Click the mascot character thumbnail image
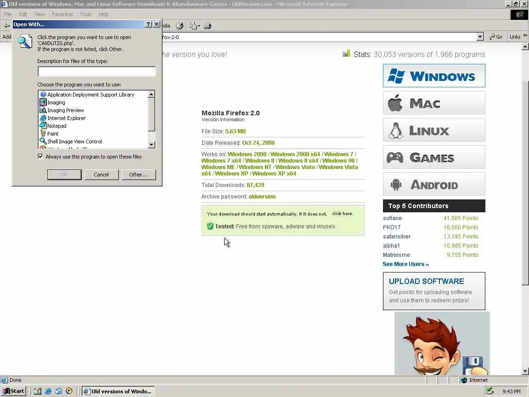Viewport: 529px width, 397px height. pos(442,343)
